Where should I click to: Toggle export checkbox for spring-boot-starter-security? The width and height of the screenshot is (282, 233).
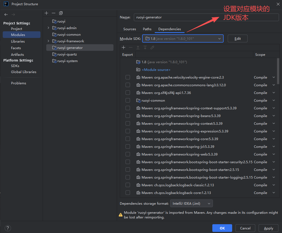click(128, 162)
